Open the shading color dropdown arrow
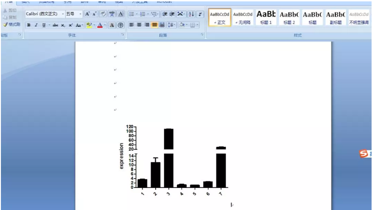The height and width of the screenshot is (210, 372). click(x=187, y=25)
